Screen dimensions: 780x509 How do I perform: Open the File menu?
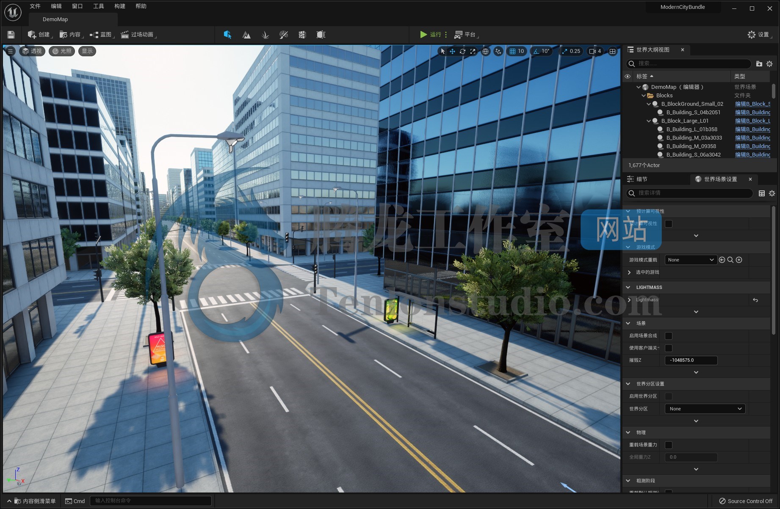coord(35,6)
